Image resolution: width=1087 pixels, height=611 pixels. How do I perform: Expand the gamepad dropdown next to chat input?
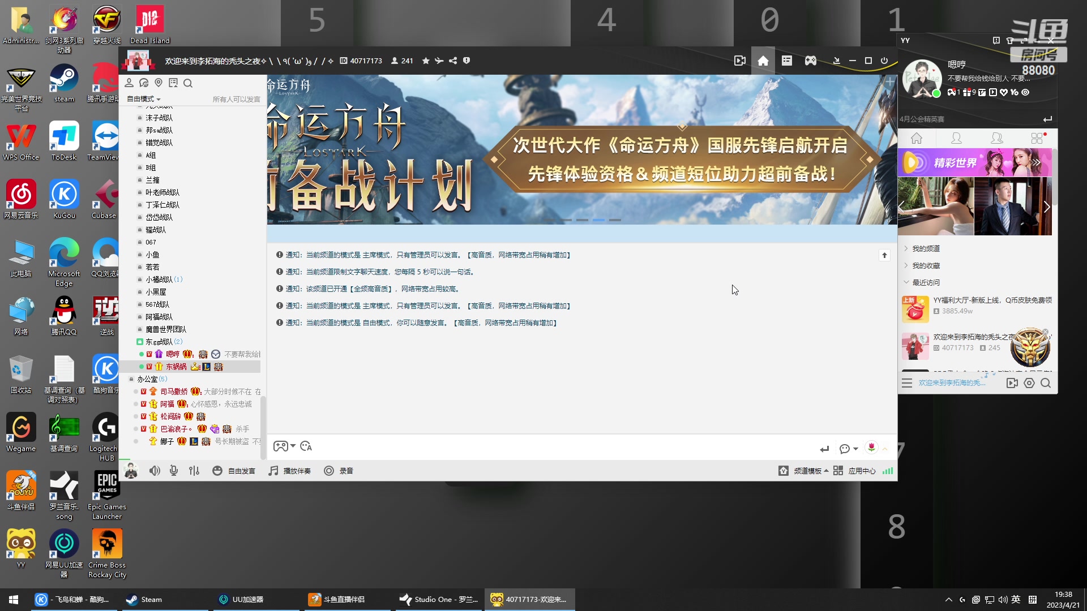coord(292,446)
